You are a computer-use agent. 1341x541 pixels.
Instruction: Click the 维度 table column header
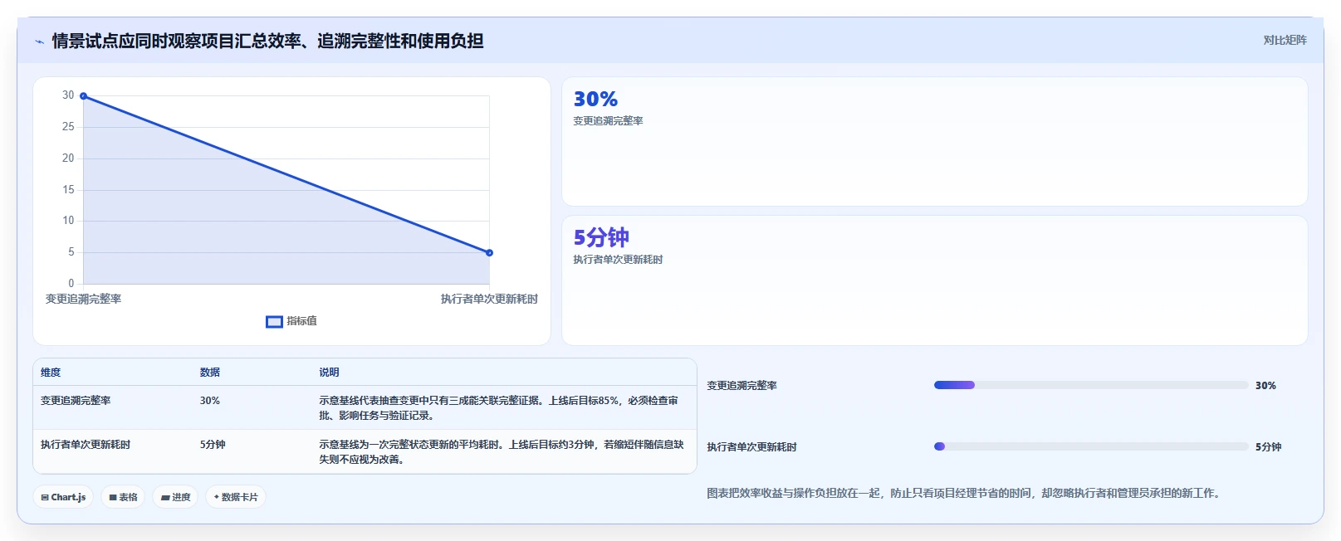pos(51,373)
